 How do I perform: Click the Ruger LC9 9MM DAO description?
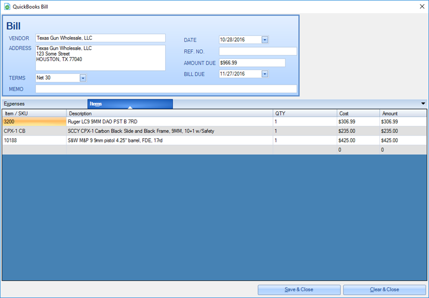[169, 122]
